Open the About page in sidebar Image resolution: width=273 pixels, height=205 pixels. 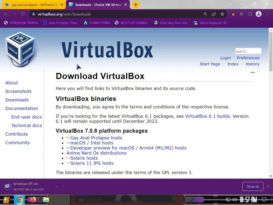click(x=12, y=83)
